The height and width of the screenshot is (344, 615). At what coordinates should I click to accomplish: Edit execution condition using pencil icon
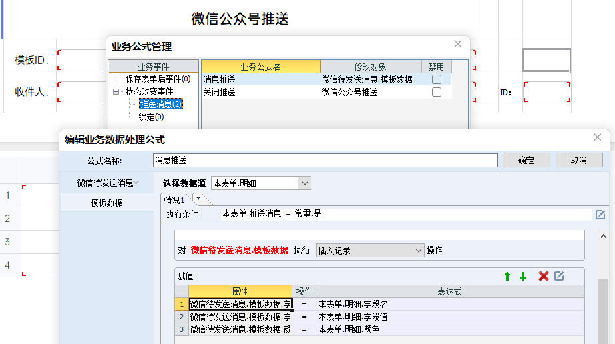(600, 214)
